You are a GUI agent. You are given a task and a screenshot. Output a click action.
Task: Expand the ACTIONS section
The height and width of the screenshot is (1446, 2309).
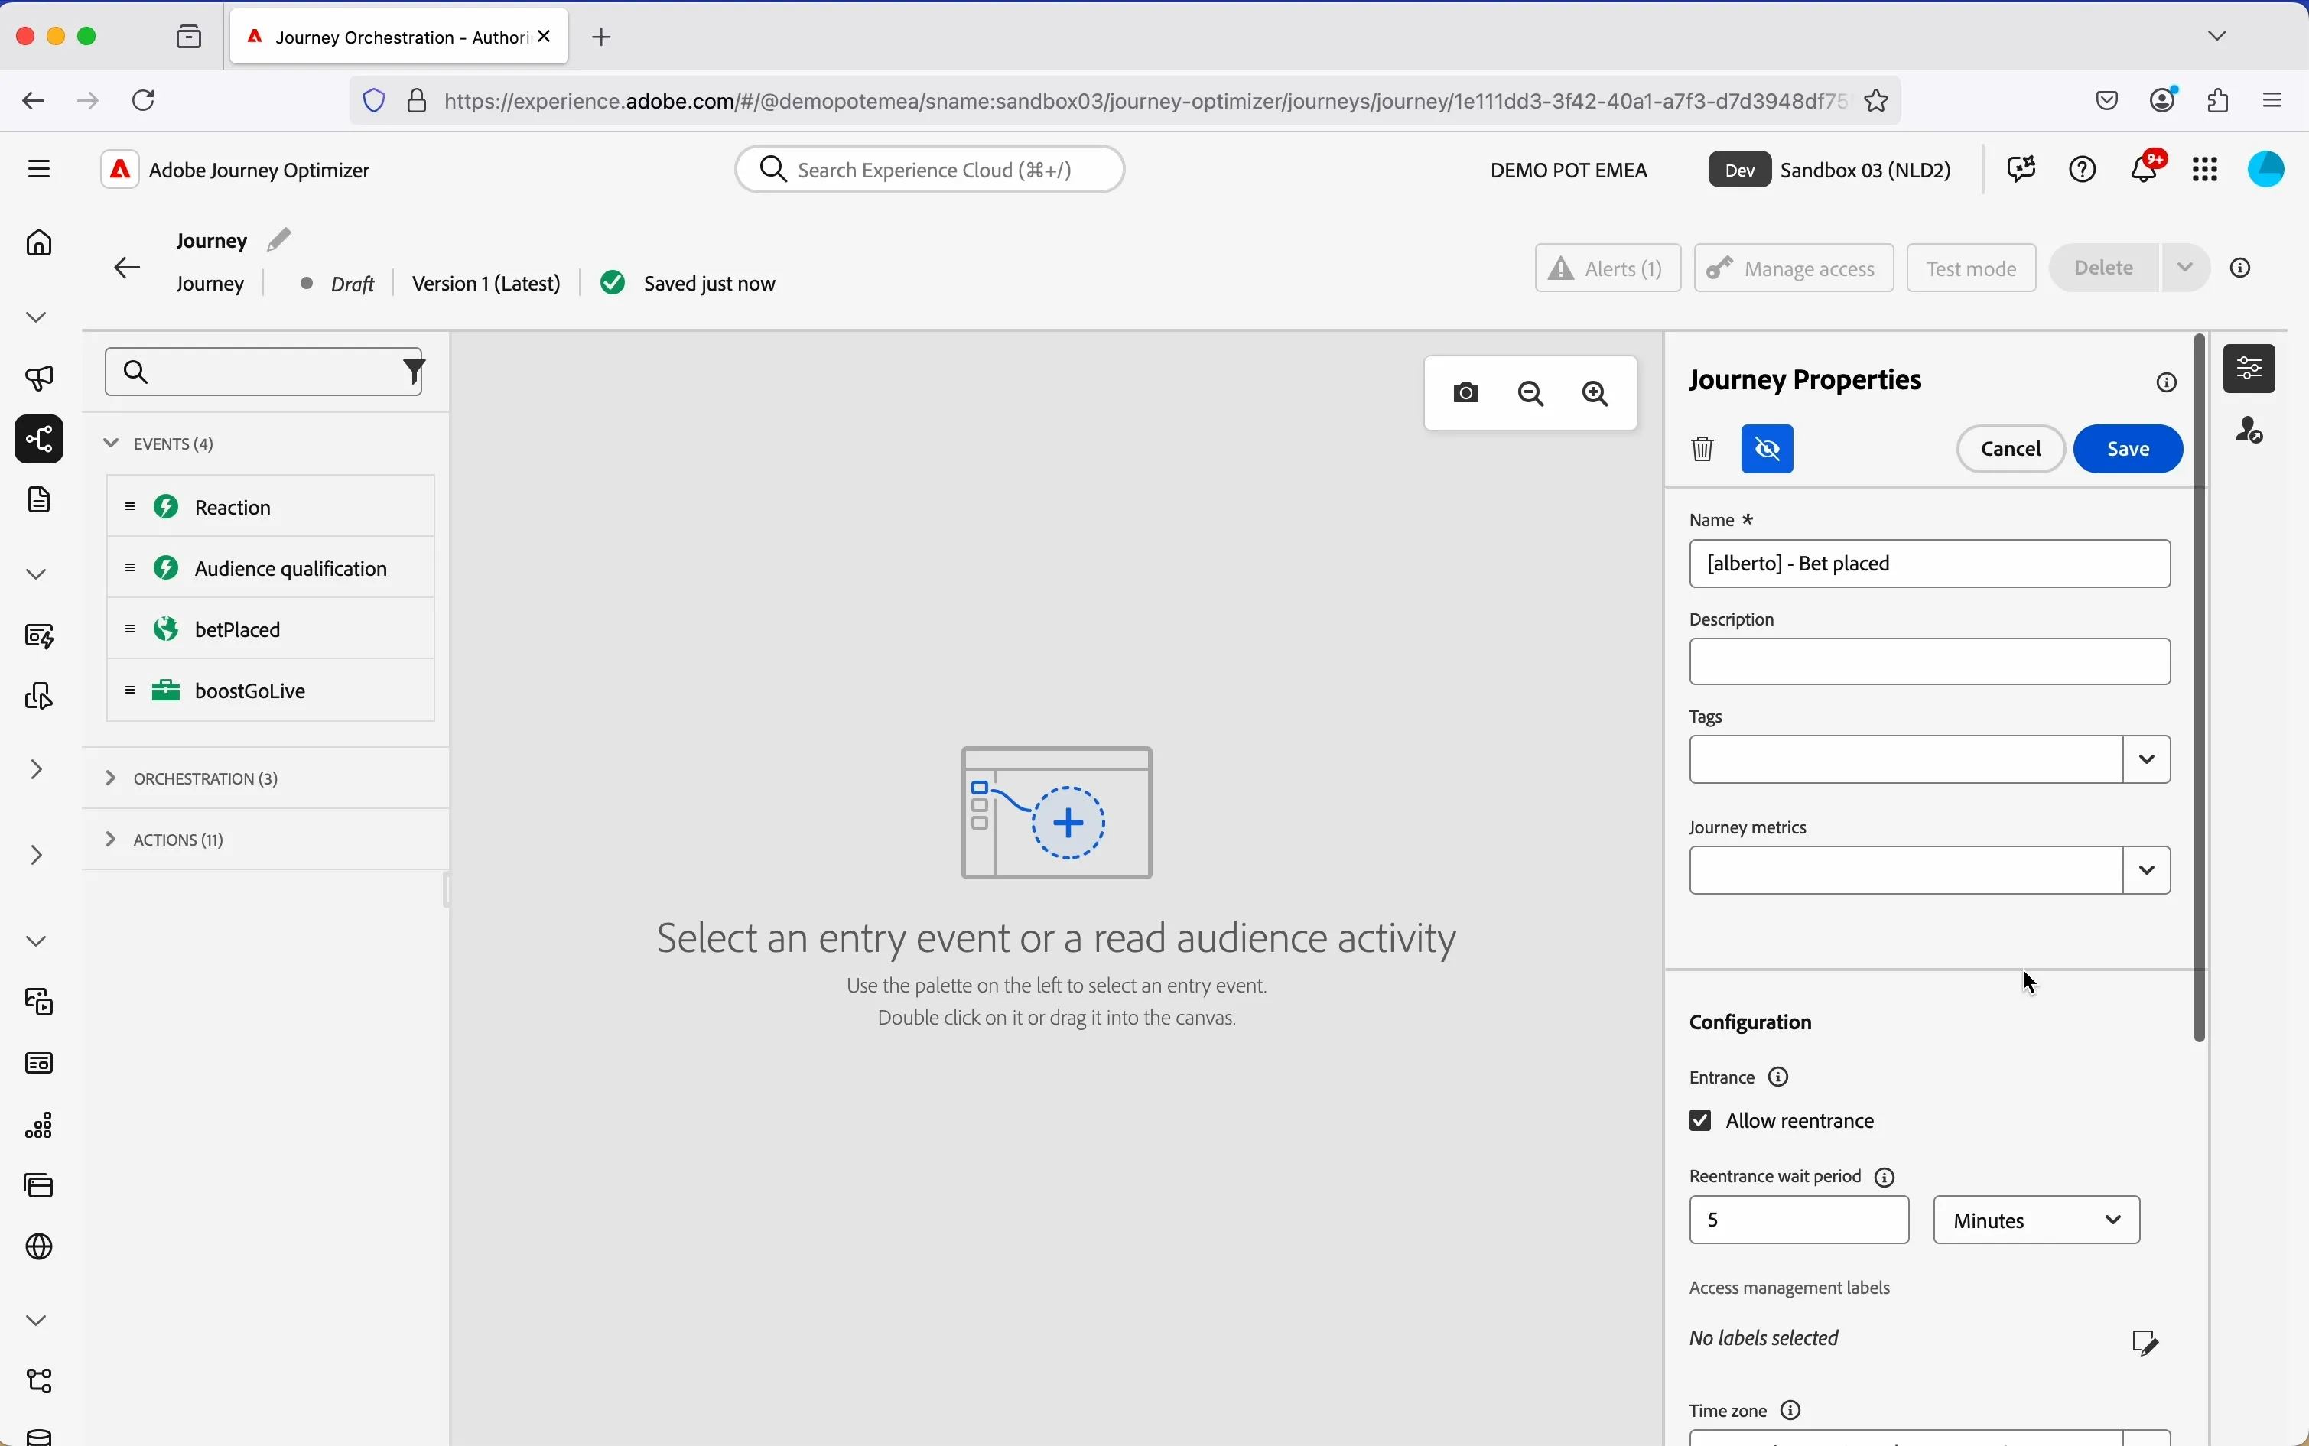(x=112, y=840)
